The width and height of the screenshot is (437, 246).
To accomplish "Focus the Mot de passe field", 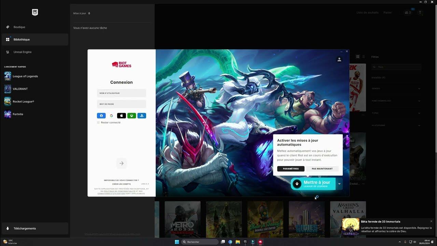I will 122,104.
